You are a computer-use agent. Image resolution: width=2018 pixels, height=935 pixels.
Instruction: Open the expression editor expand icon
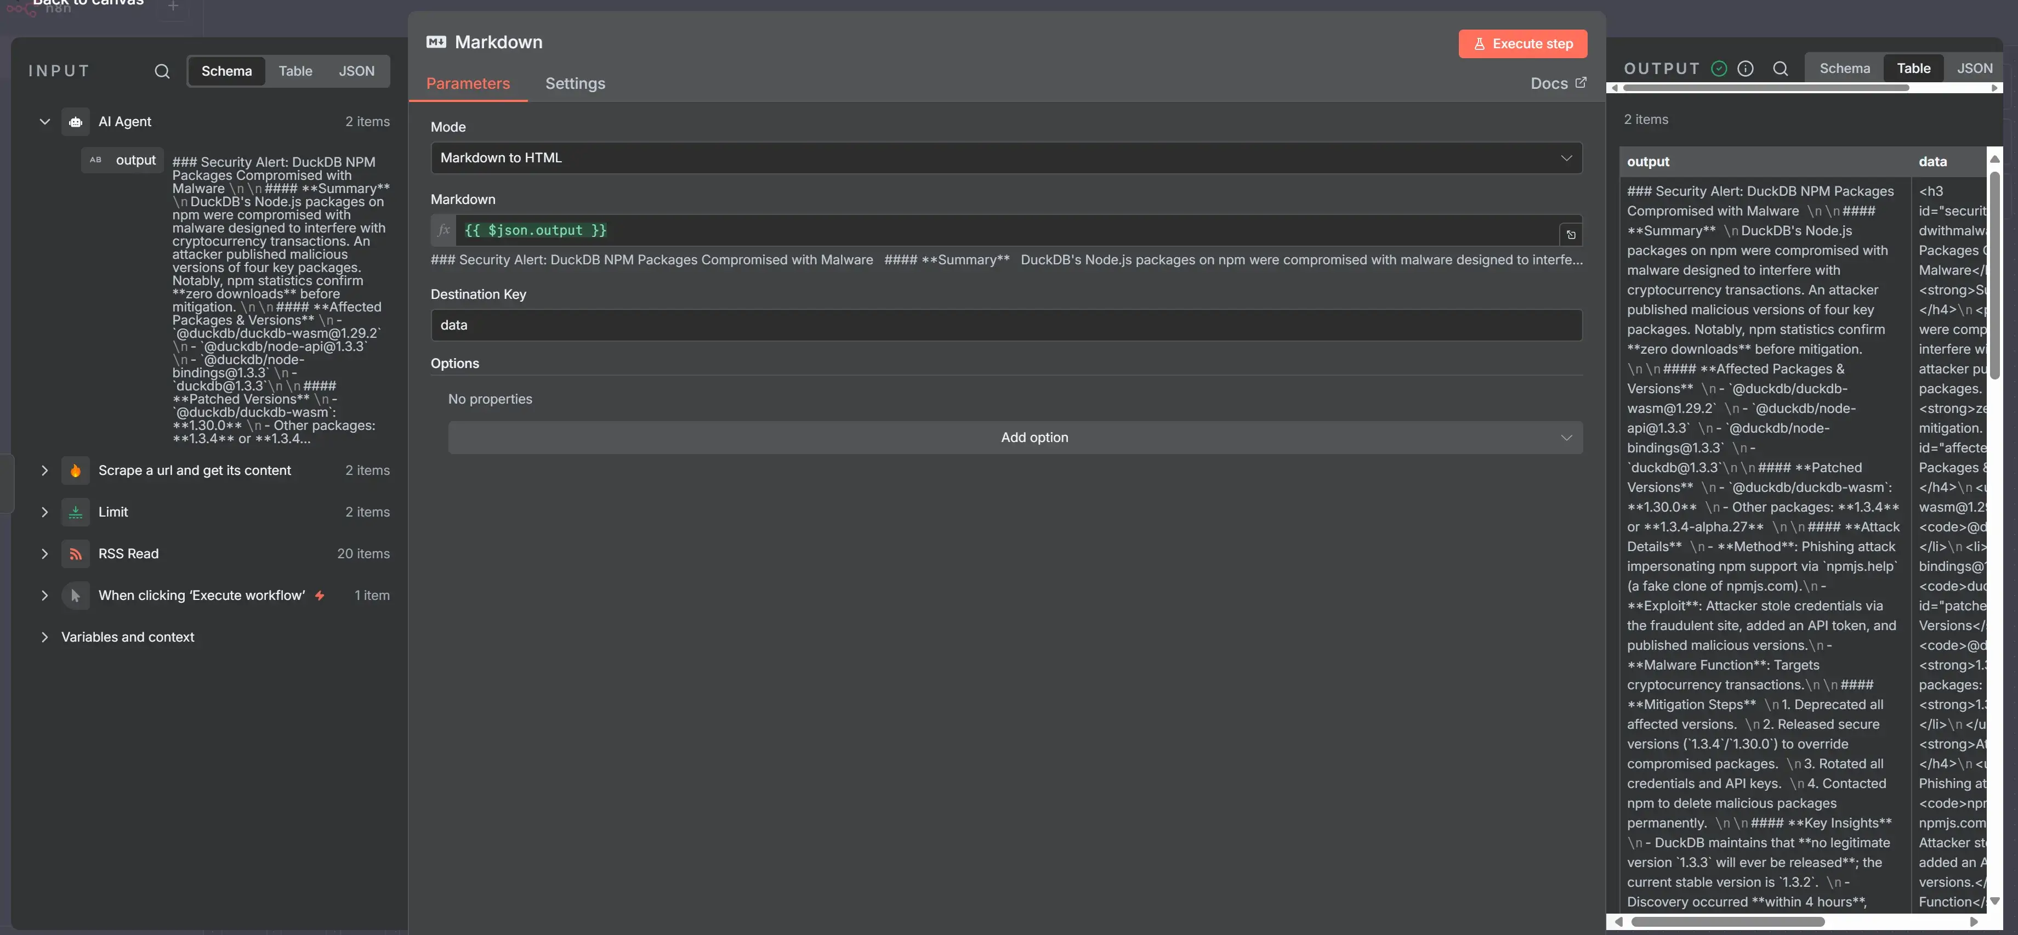pos(1571,234)
